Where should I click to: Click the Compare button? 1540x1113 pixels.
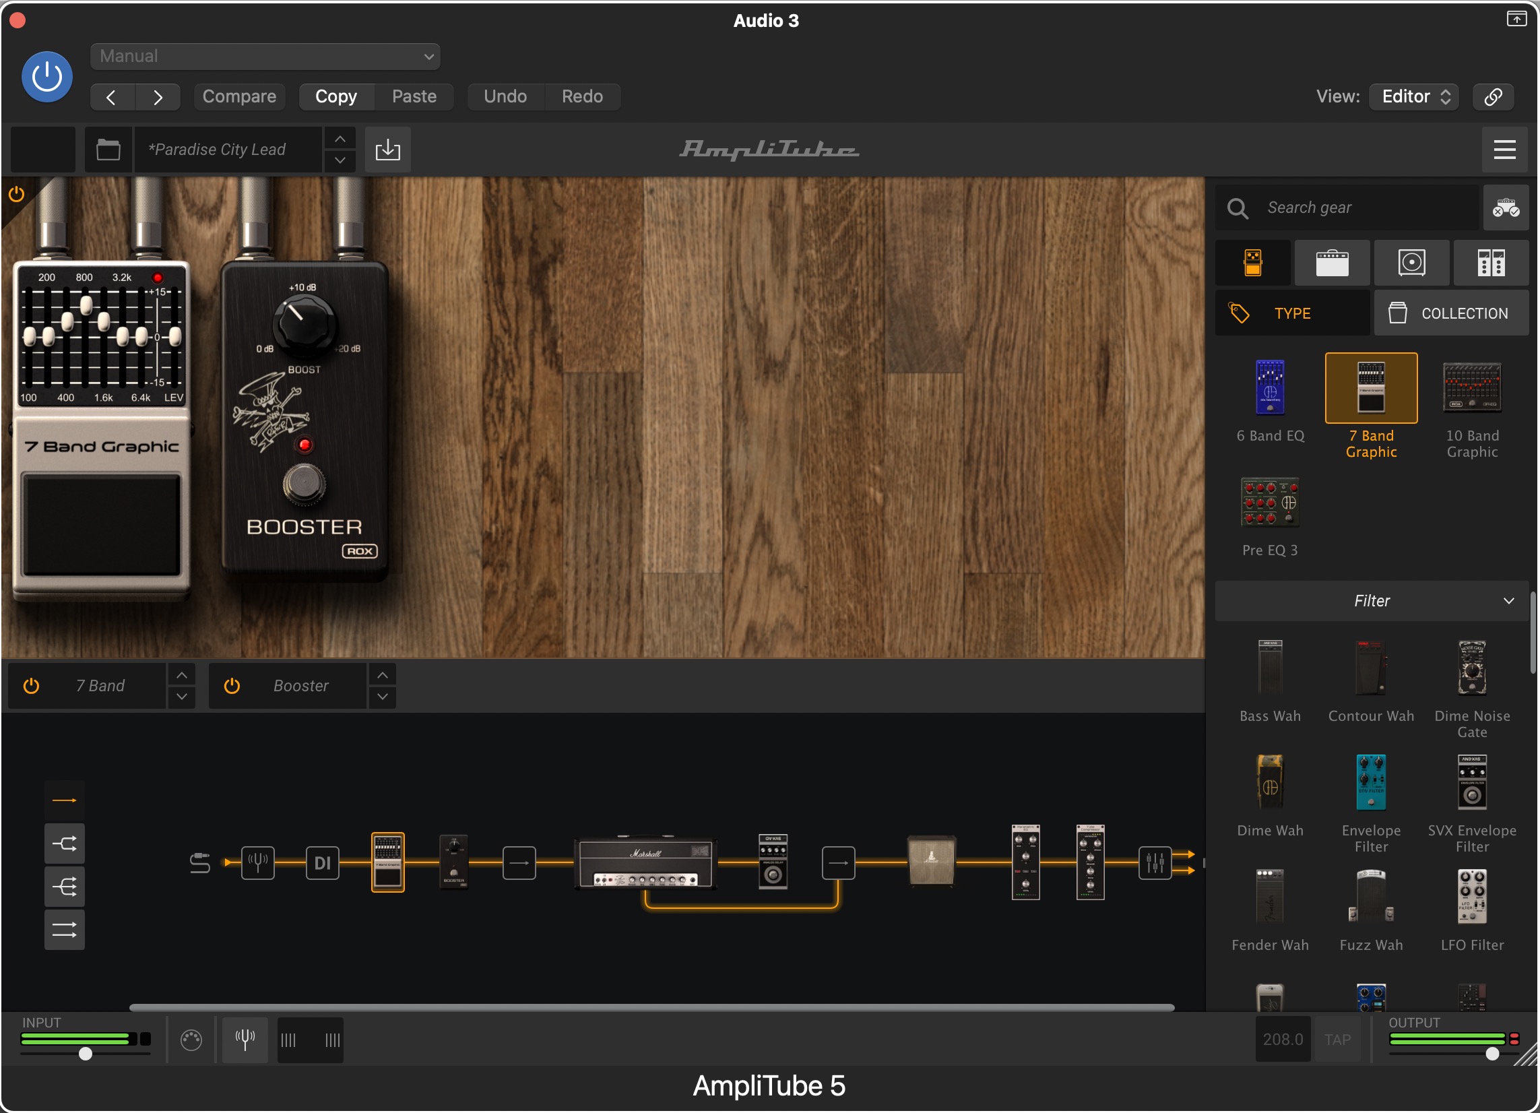(x=239, y=96)
